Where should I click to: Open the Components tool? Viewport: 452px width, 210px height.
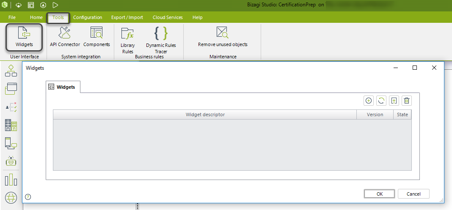point(96,37)
